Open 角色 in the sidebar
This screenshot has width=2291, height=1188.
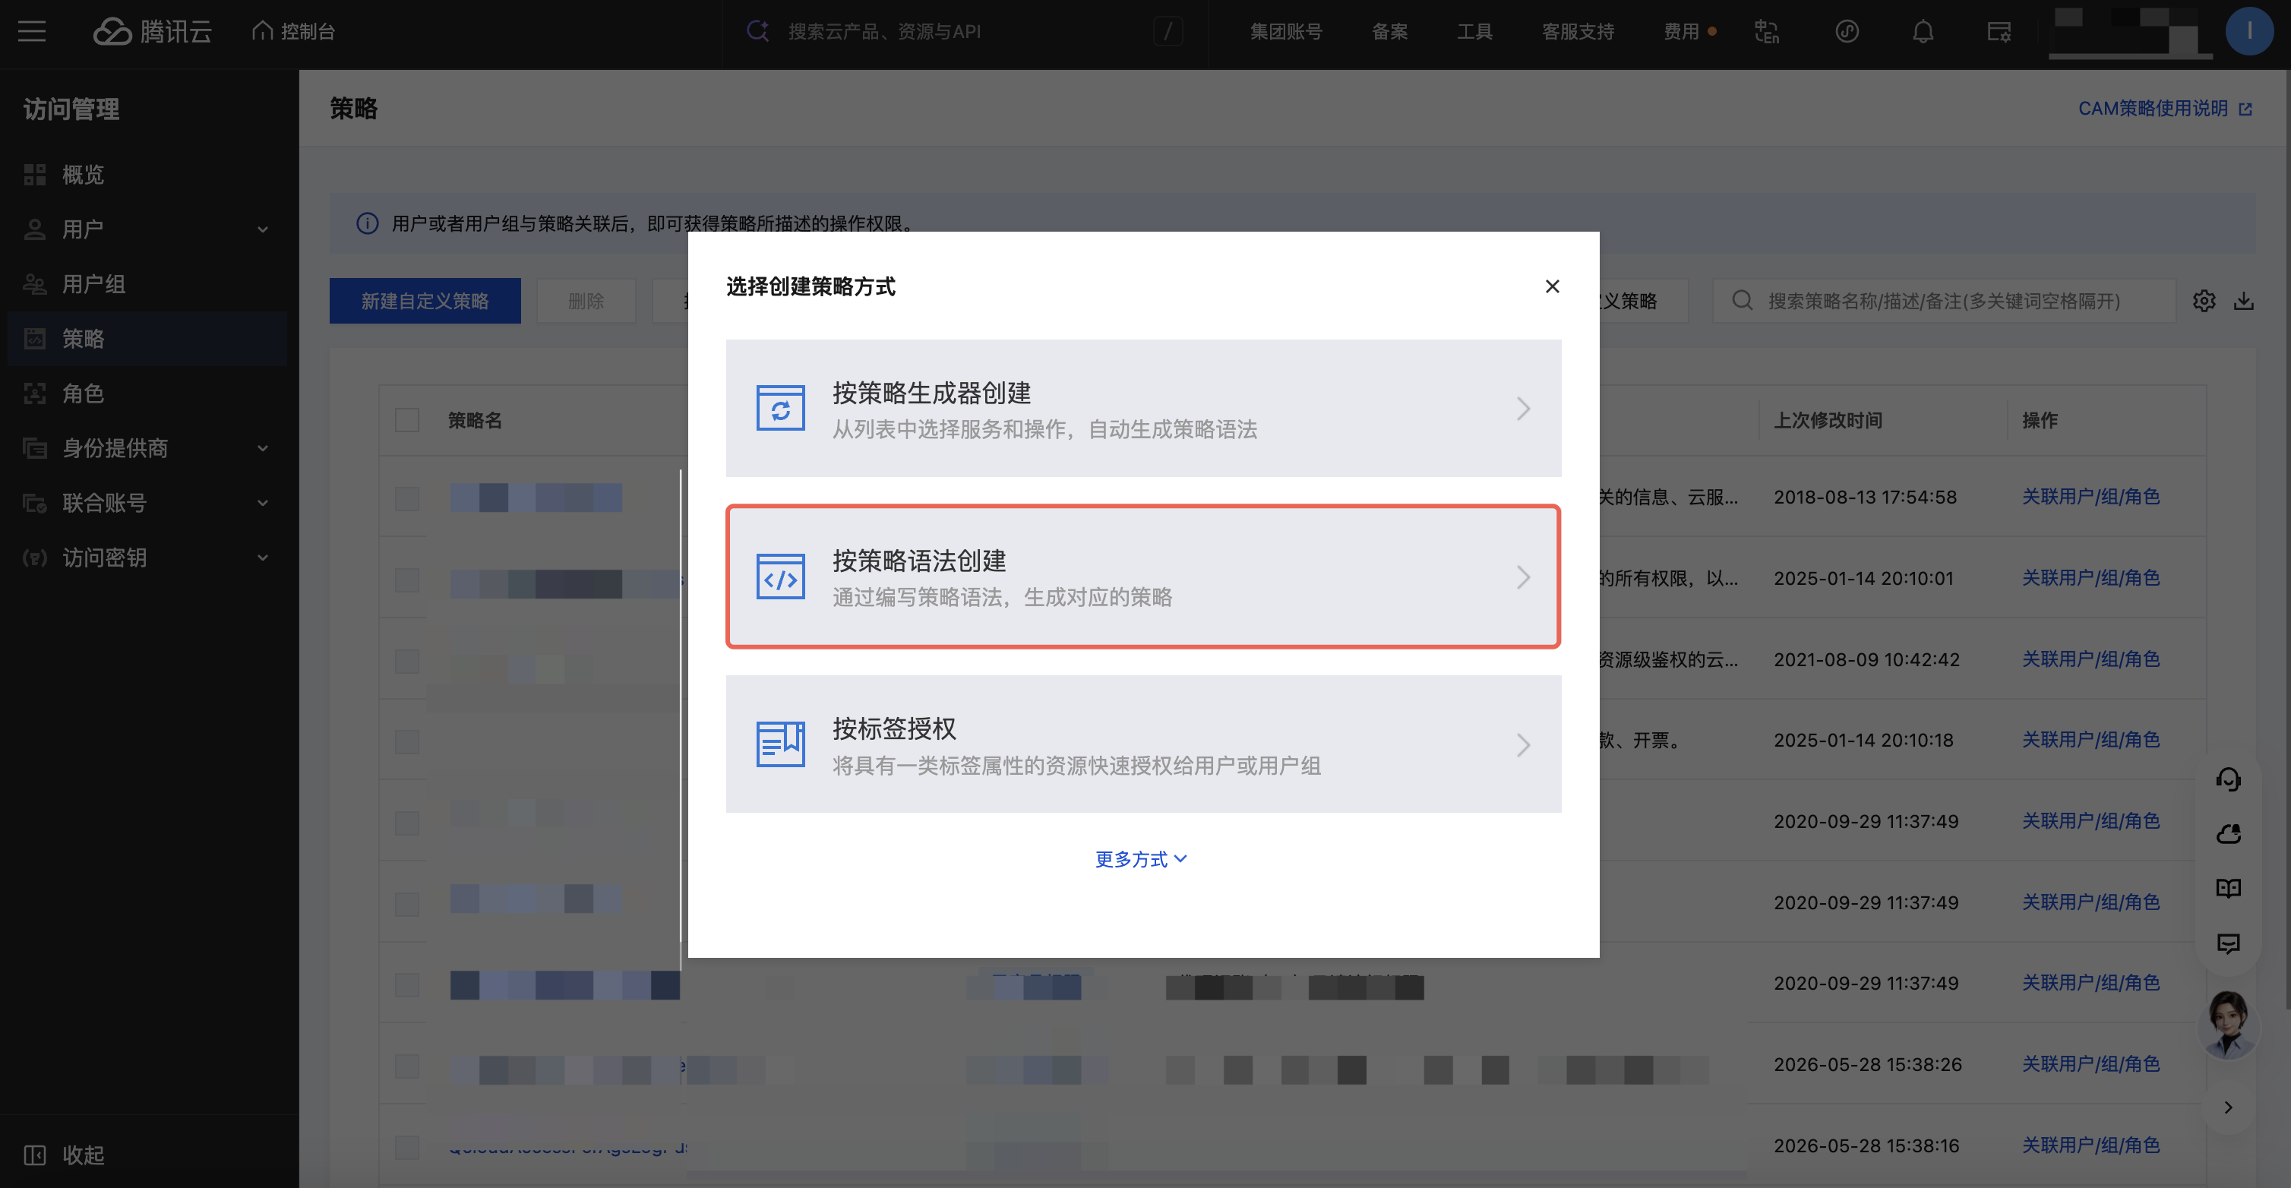(x=147, y=393)
